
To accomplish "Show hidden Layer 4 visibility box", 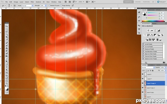I will 143,97.
